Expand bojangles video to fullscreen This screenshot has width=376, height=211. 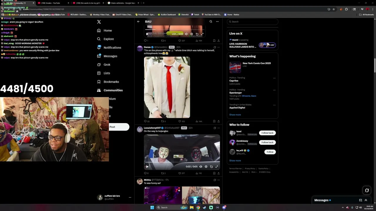pyautogui.click(x=216, y=167)
